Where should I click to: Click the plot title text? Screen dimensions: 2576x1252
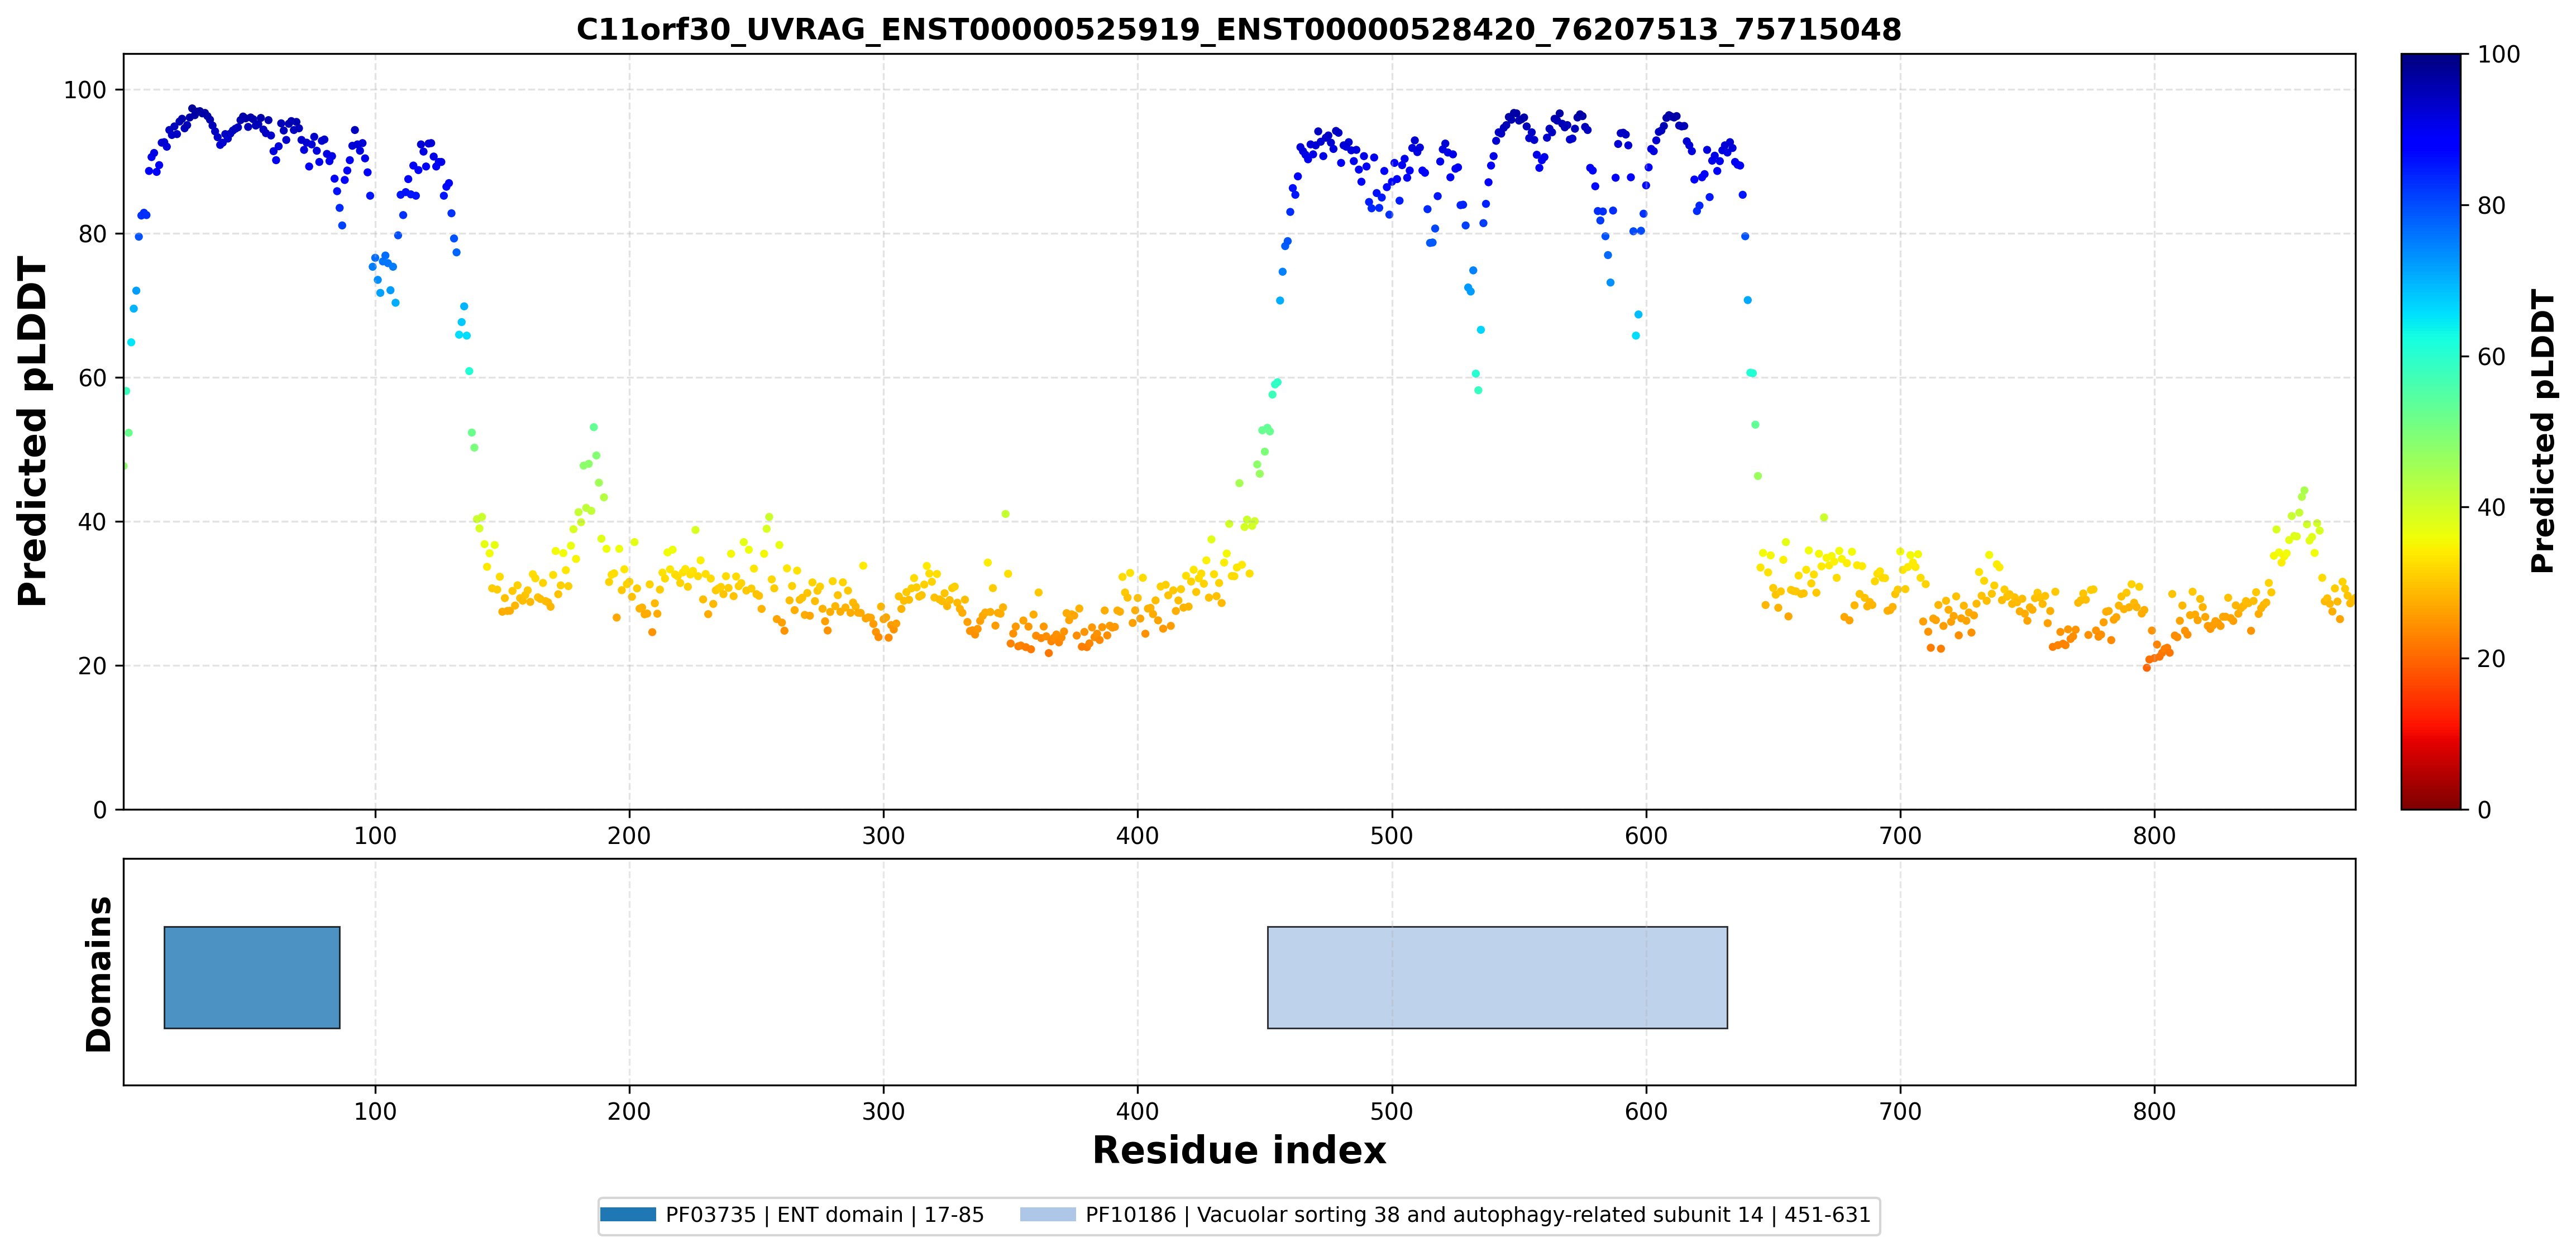click(1238, 29)
